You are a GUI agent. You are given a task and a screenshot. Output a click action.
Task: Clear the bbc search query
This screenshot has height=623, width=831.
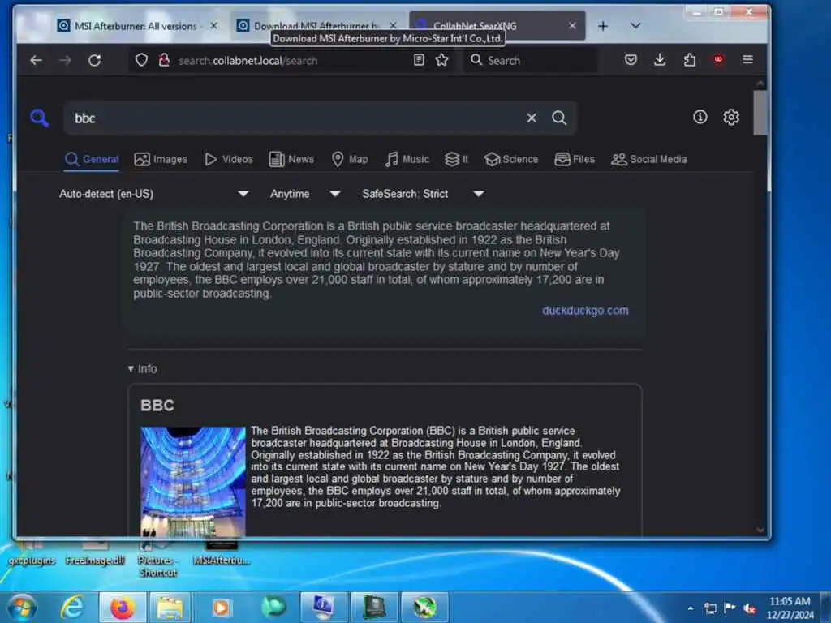(532, 118)
